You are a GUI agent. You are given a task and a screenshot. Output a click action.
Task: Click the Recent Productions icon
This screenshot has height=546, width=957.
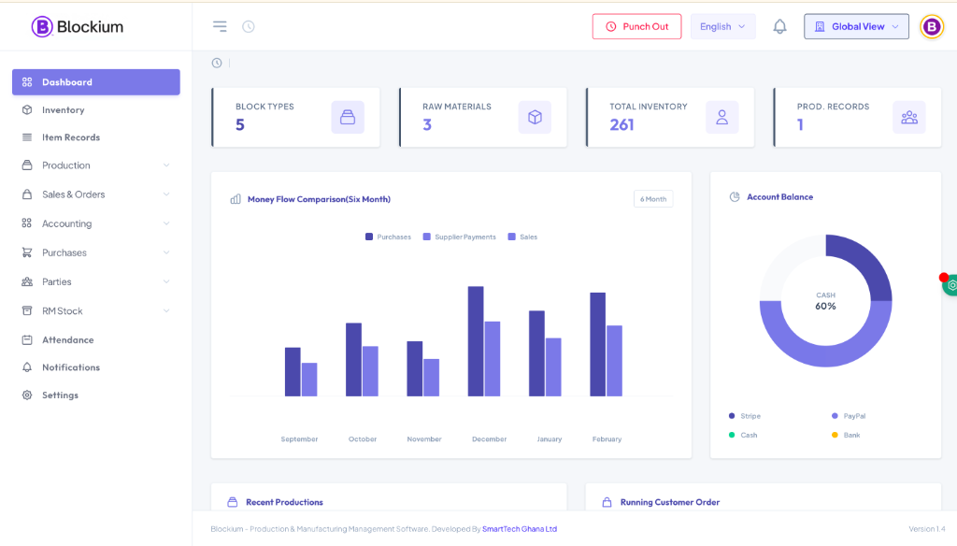click(233, 502)
